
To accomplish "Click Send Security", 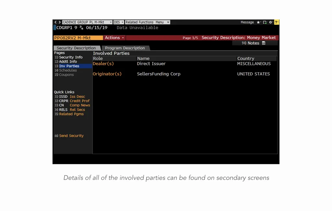I will point(71,136).
